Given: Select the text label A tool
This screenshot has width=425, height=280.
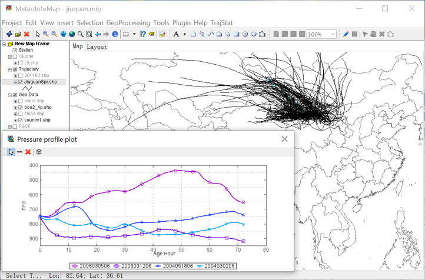Looking at the screenshot, I should tap(176, 34).
